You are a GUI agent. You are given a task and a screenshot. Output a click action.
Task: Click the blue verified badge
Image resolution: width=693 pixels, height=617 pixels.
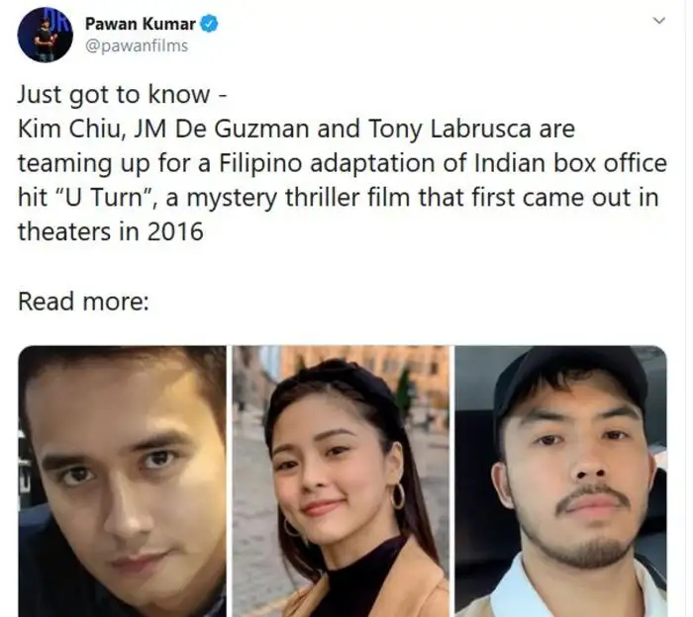[x=209, y=24]
